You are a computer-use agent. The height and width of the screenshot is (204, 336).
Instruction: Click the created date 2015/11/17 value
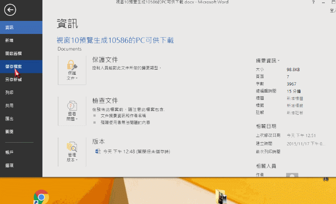pyautogui.click(x=306, y=144)
